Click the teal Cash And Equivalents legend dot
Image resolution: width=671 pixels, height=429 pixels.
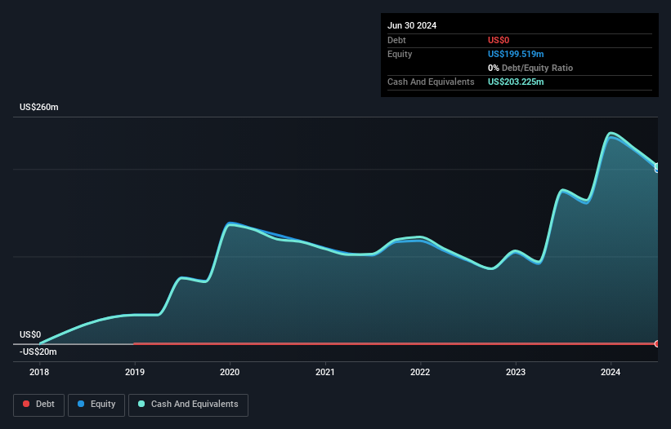[x=141, y=404]
